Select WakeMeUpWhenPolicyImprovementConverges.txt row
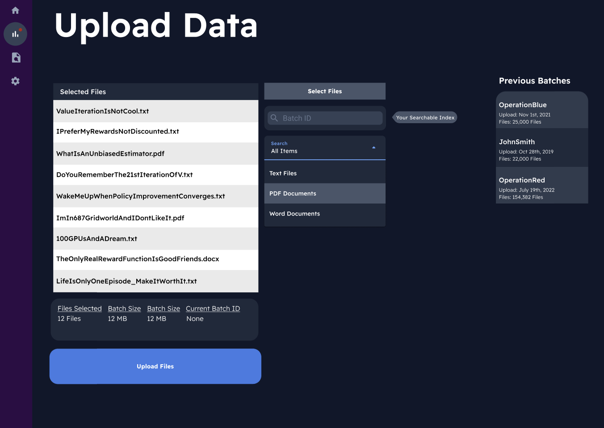This screenshot has height=428, width=604. tap(156, 196)
